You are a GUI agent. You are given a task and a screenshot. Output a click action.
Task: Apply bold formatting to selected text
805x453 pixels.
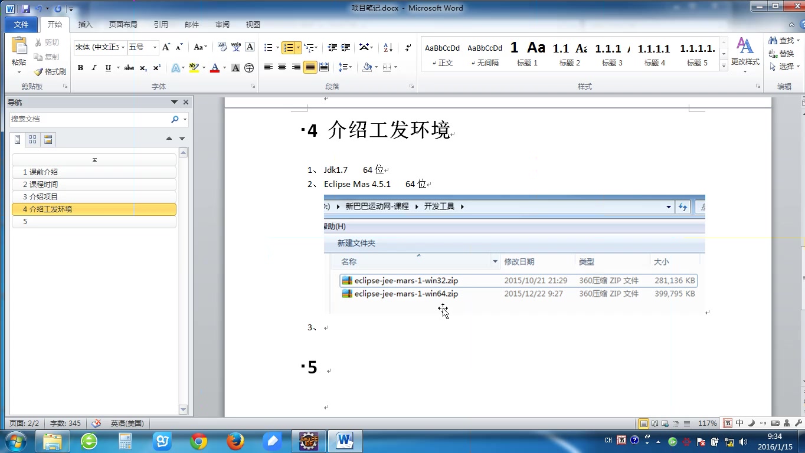(80, 68)
